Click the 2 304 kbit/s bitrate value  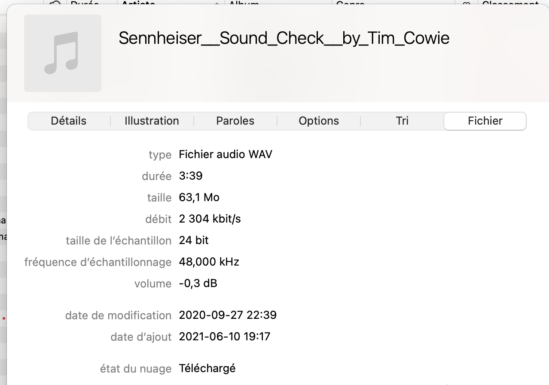[210, 219]
